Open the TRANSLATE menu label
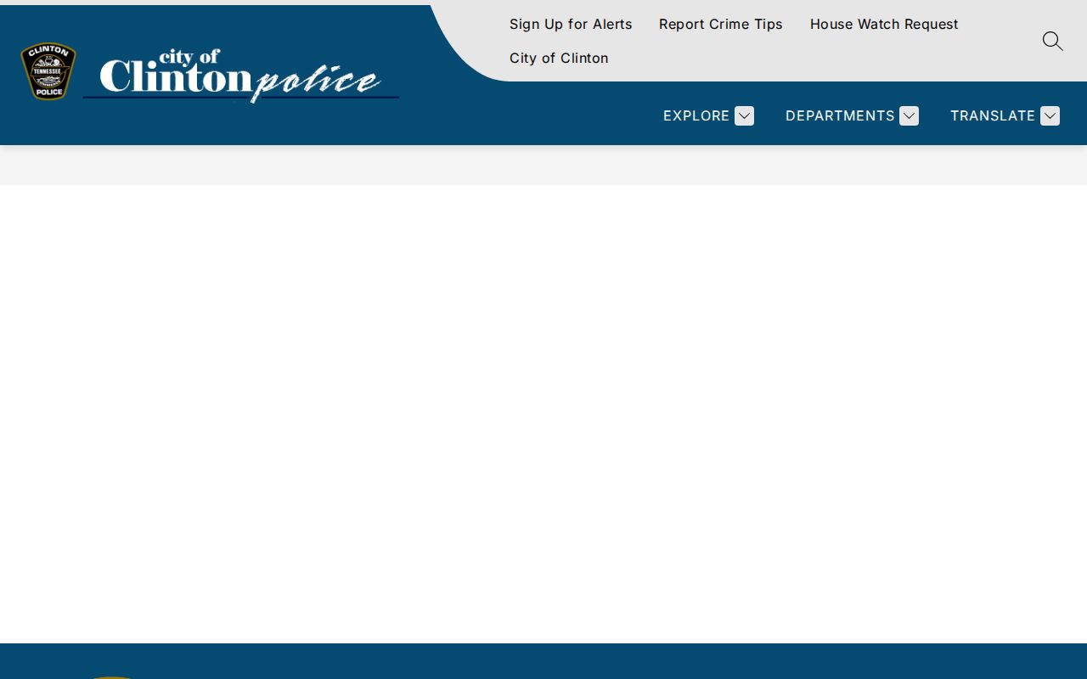Screen dimensions: 1087x679 tap(993, 115)
